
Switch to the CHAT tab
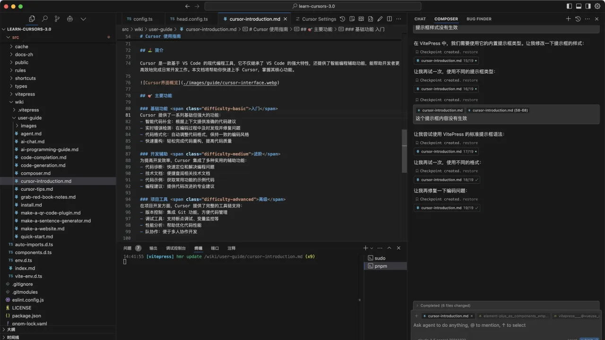click(x=420, y=19)
